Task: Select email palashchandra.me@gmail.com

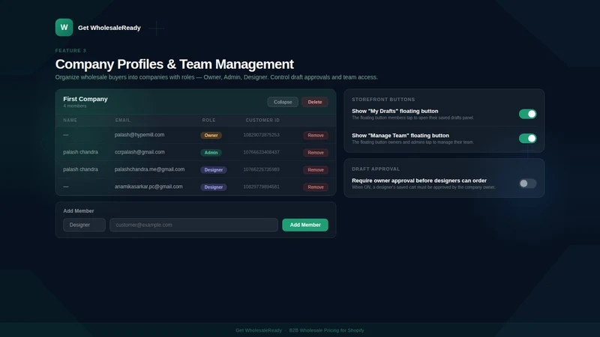Action: (149, 169)
